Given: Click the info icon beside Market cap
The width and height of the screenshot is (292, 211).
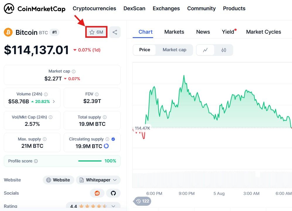Looking at the screenshot, I should (x=74, y=71).
